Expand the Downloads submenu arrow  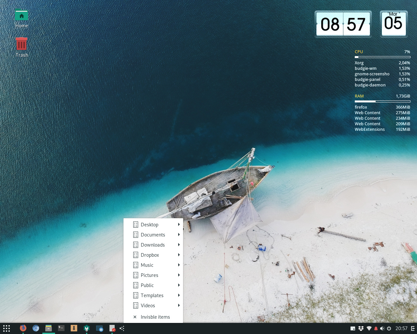(179, 245)
